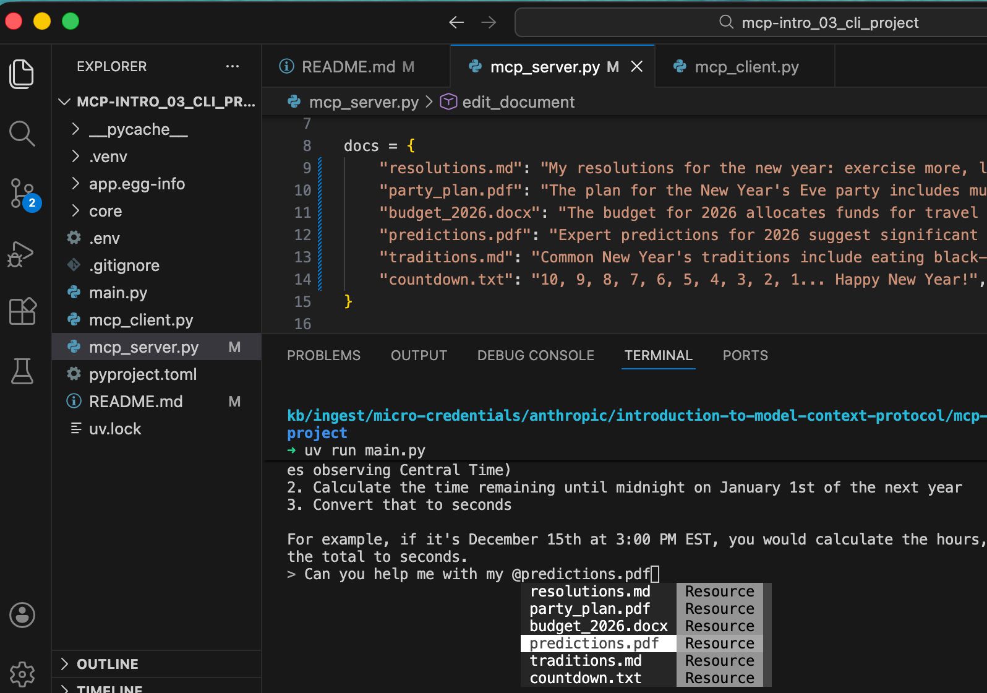Screen dimensions: 987x693
Task: Click the Python icon in mcp_server.py breadcrumb
Action: click(x=294, y=101)
